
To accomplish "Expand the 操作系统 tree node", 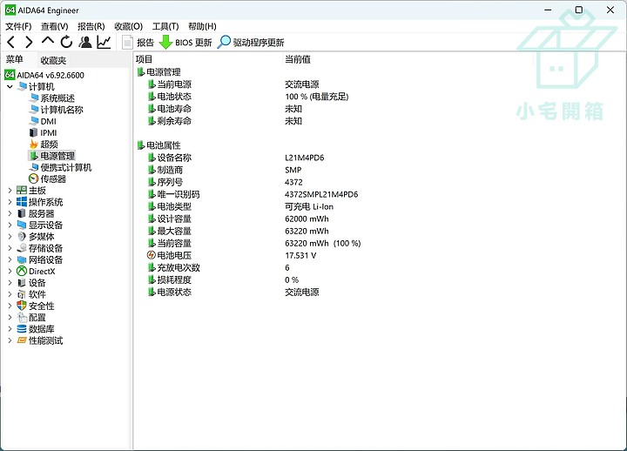I will 10,202.
